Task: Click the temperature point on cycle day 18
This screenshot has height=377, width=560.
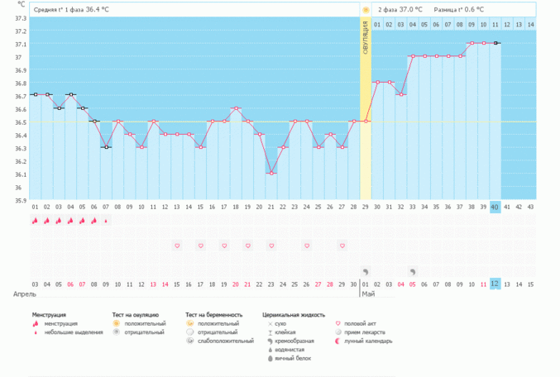Action: [x=236, y=108]
